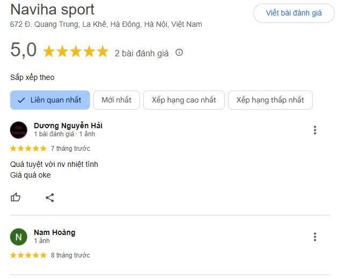Viewport: 342px width, 279px height.
Task: Click Dương Nguyễn Hải's five-star review rating
Action: [28, 149]
